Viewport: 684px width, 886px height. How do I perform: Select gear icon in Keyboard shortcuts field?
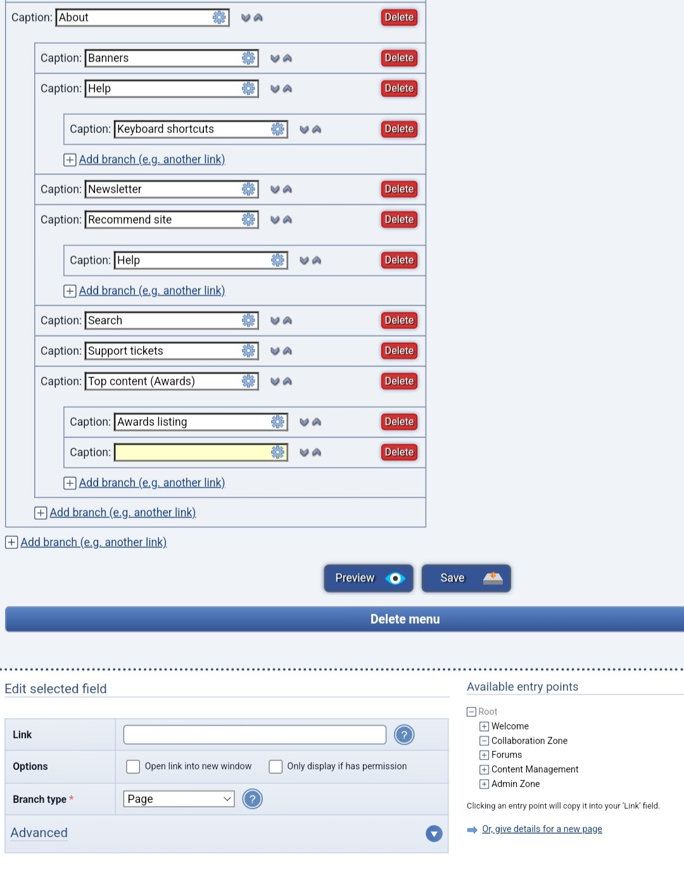coord(277,129)
